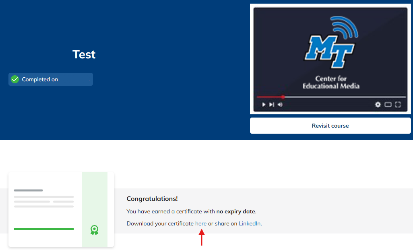Click the red playhead dot on the progress bar
413x250 pixels.
[x=283, y=97]
